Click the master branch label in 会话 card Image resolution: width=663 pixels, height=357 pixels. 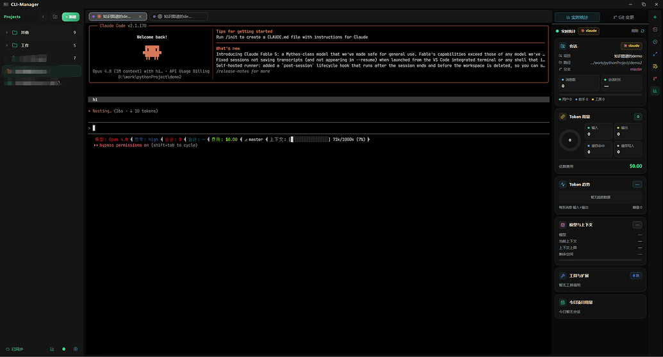point(636,69)
